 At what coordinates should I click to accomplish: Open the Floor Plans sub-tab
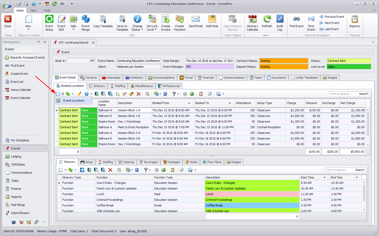click(212, 162)
